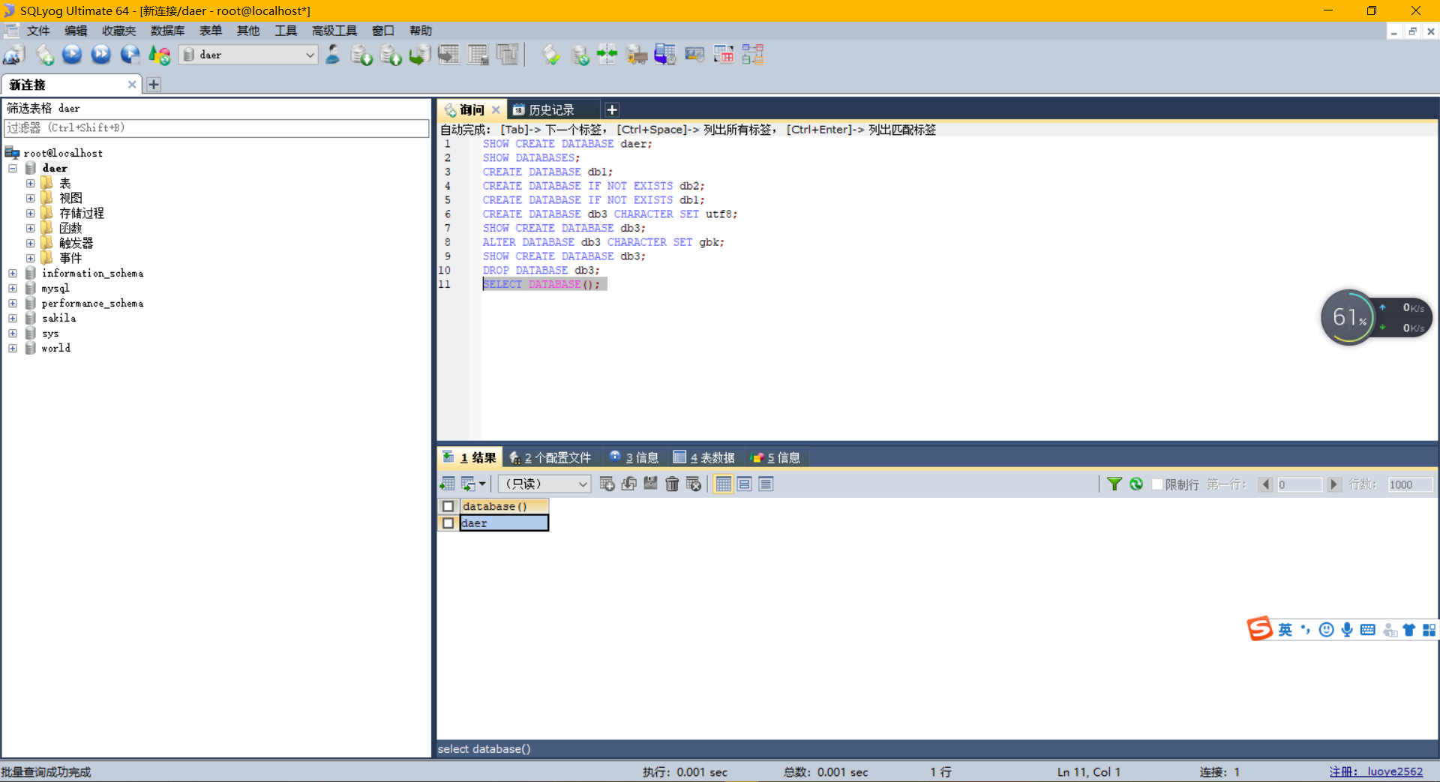Click the 注册: luove2562 link
Image resolution: width=1440 pixels, height=782 pixels.
[x=1376, y=772]
